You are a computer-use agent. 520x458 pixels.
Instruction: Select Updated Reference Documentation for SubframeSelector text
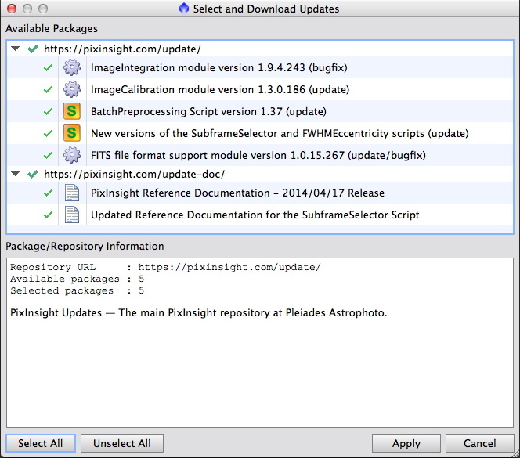pyautogui.click(x=255, y=215)
